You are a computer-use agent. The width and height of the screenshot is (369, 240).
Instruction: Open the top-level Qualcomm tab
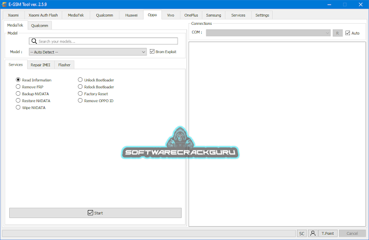tap(104, 15)
